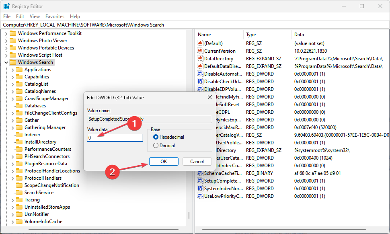The image size is (390, 234).
Task: Expand the UninstalledStoreApps subkey
Action: (x=13, y=207)
